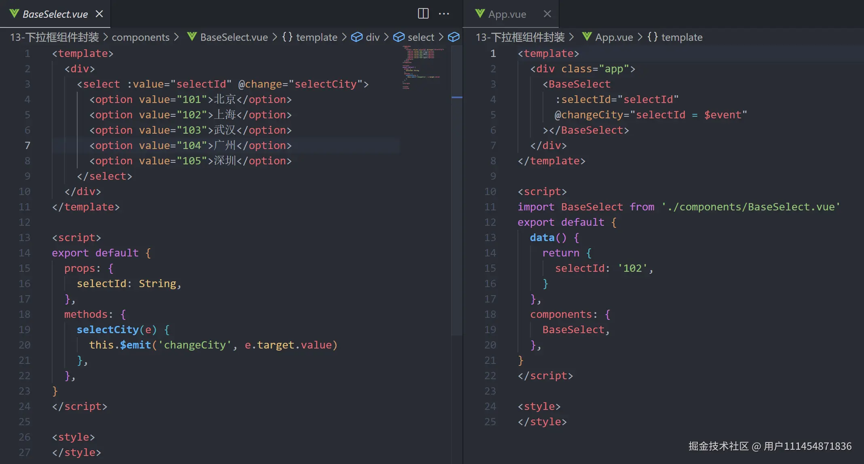
Task: Click Vue icon on App.vue tab
Action: pyautogui.click(x=480, y=14)
